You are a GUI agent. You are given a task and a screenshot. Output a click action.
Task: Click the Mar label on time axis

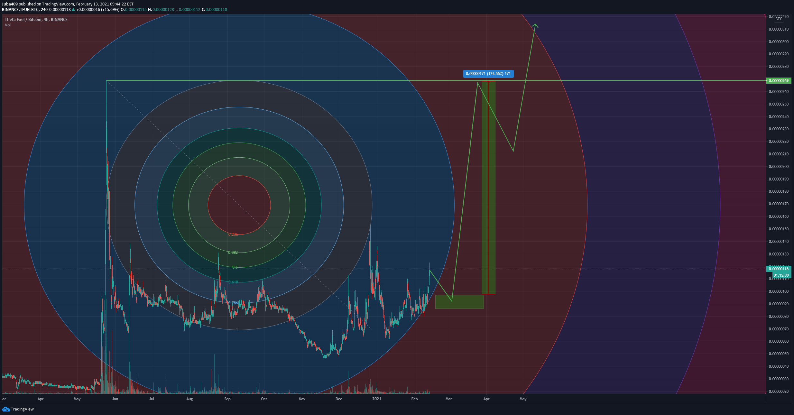(448, 399)
